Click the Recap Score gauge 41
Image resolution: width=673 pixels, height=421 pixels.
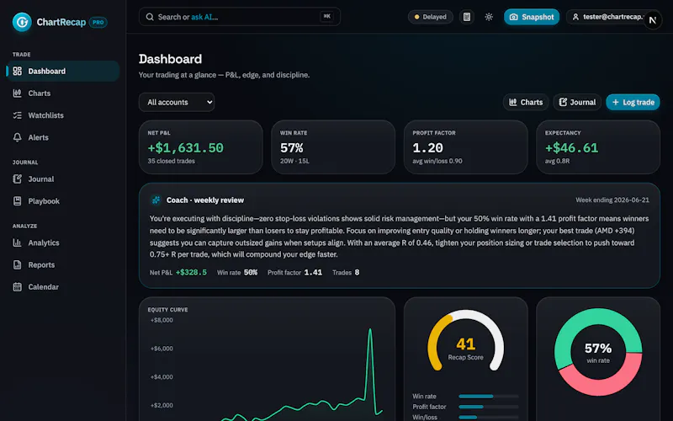pos(466,340)
